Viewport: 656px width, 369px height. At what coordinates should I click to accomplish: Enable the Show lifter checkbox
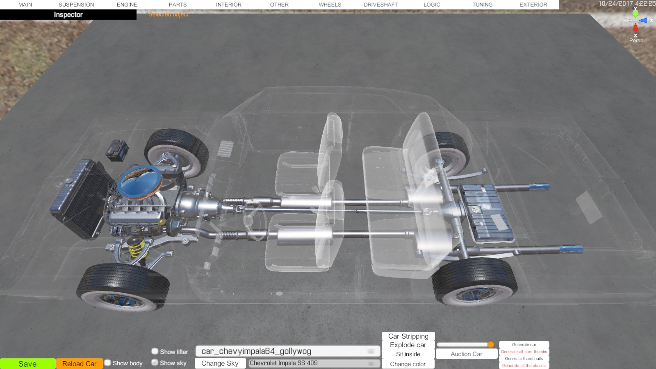click(155, 351)
